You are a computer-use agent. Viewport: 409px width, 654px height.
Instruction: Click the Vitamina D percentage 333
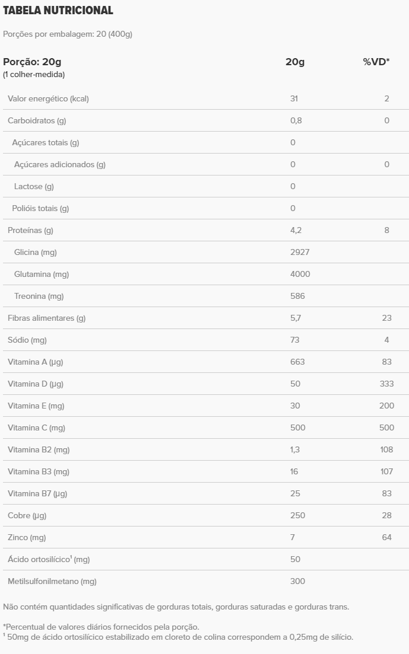386,384
